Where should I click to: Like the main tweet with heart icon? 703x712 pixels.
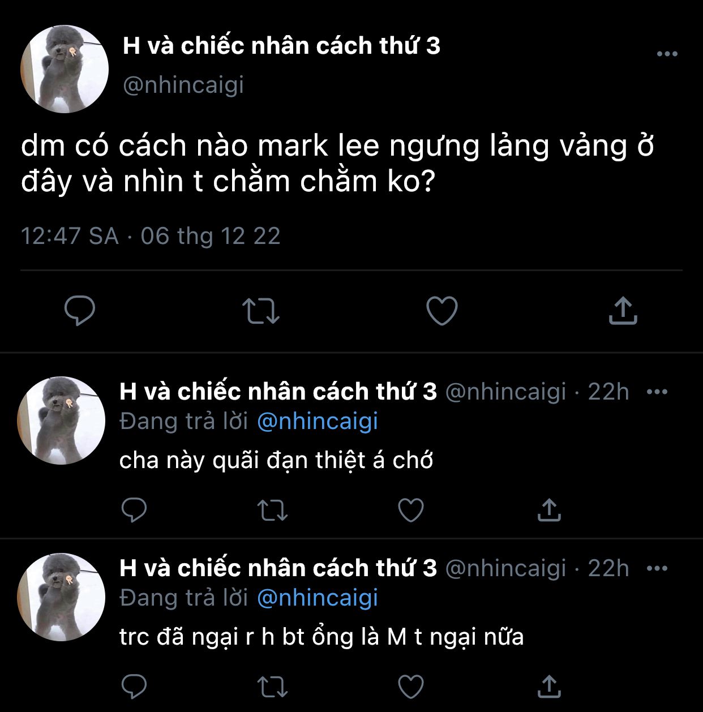[x=441, y=311]
